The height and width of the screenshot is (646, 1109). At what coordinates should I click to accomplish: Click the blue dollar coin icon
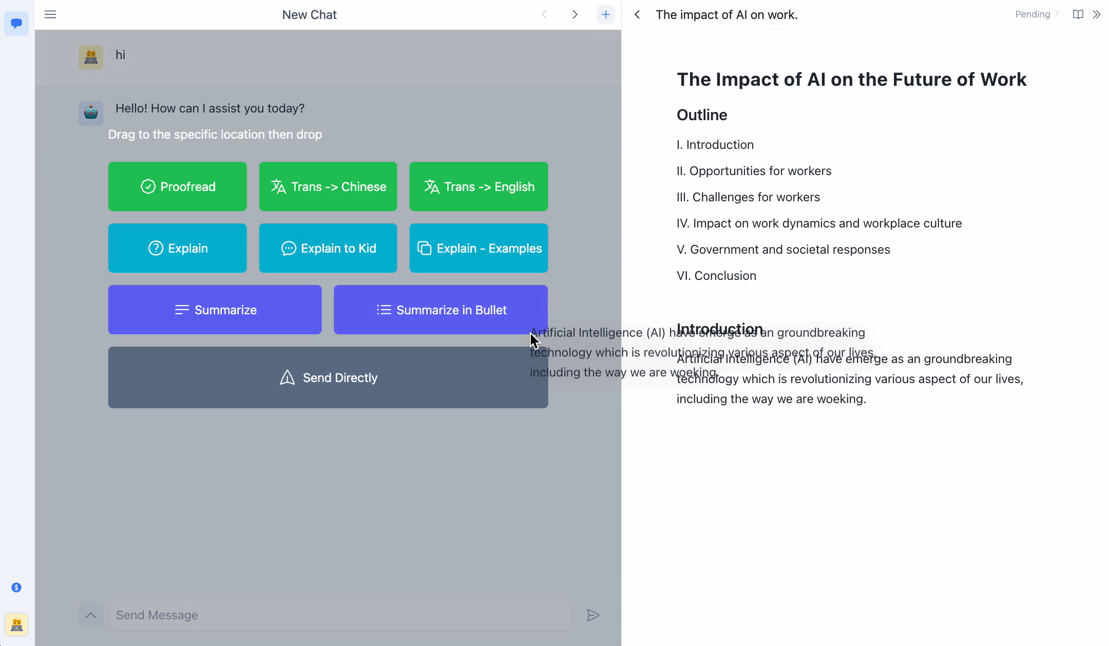[x=16, y=587]
